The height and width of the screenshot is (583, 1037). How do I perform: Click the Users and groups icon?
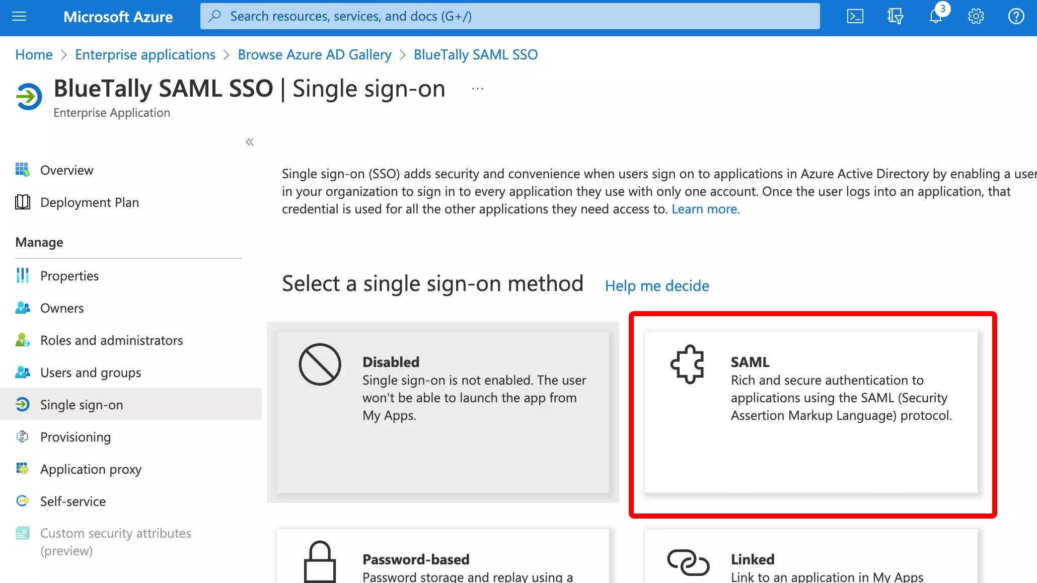(23, 372)
